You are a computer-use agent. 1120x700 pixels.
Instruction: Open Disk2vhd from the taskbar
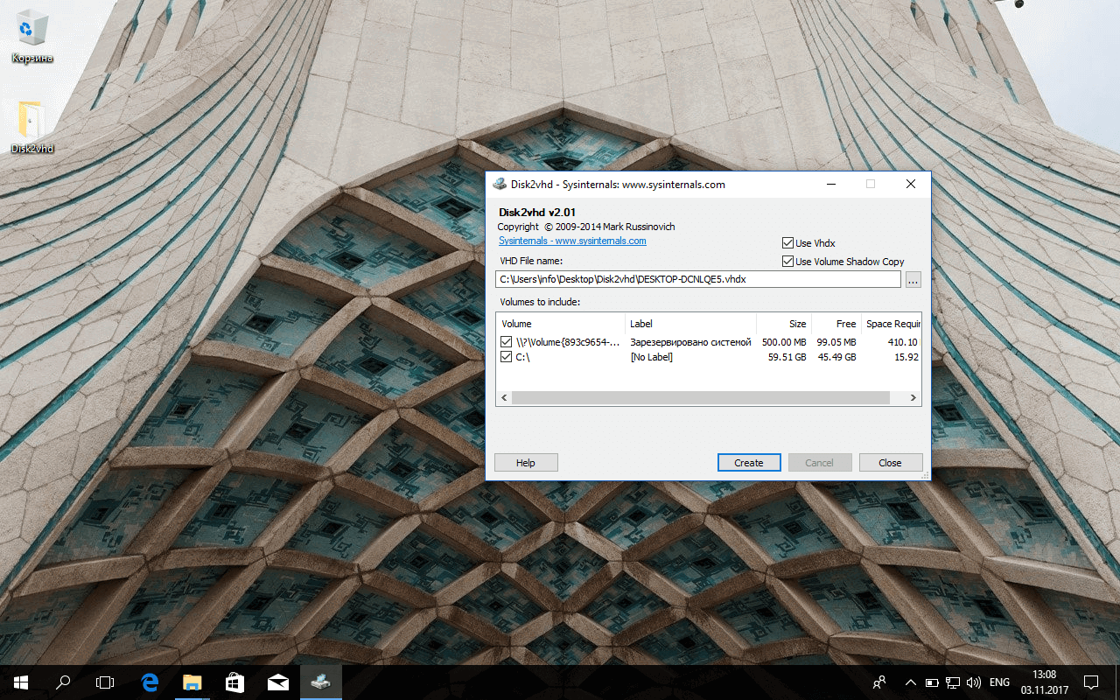pyautogui.click(x=320, y=682)
